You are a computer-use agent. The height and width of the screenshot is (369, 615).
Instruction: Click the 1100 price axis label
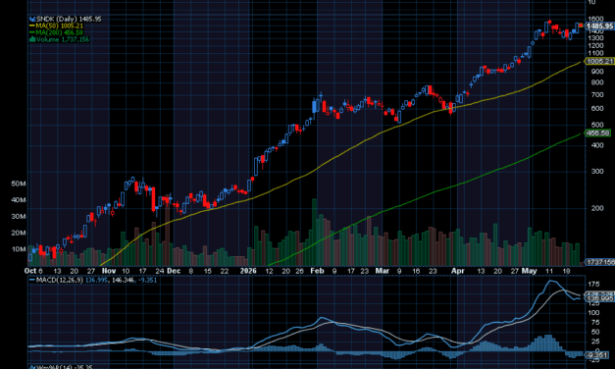click(x=595, y=53)
